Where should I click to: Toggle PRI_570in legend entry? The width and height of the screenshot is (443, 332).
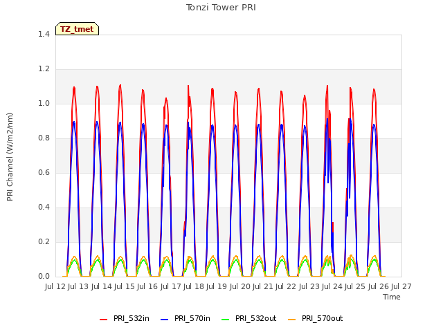pos(186,319)
